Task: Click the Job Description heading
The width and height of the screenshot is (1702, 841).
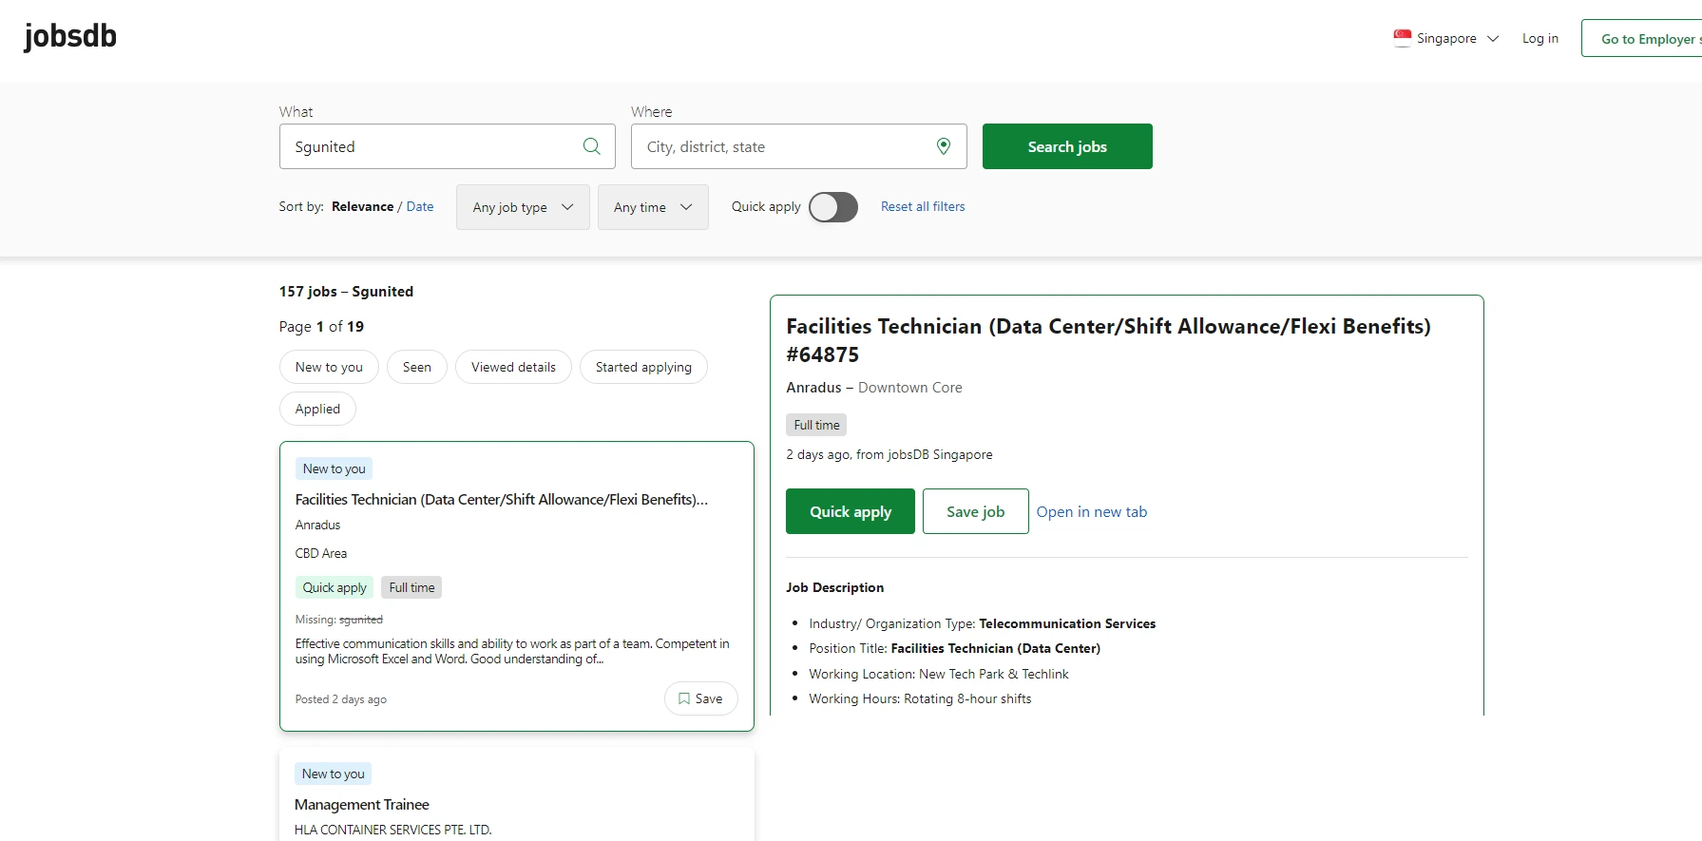Action: coord(834,587)
